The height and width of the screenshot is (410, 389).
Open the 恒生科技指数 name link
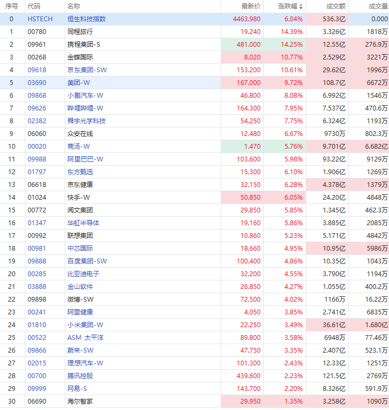pyautogui.click(x=87, y=19)
